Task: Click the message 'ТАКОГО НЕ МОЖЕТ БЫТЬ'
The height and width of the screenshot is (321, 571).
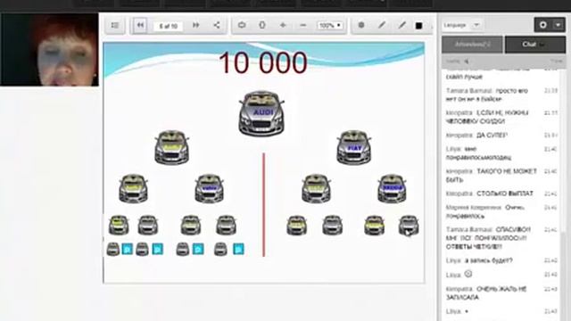Action: coord(492,176)
